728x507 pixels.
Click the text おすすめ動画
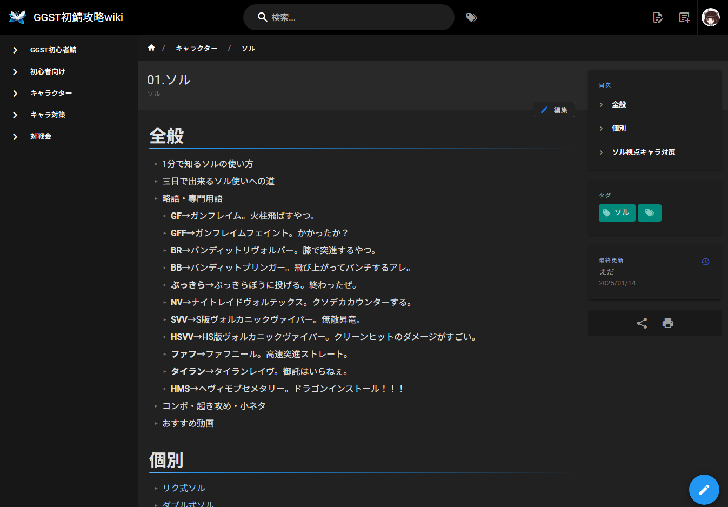188,423
